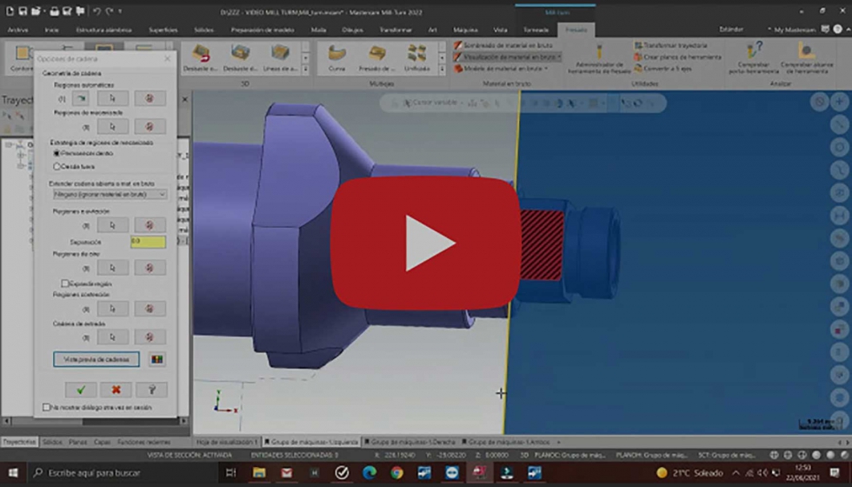Click the Curva multiaxis toolpath icon
This screenshot has width=852, height=487.
point(336,57)
